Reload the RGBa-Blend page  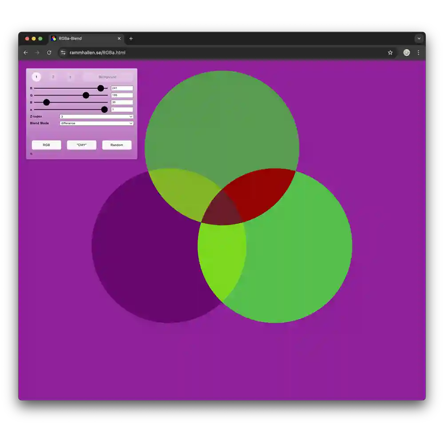[49, 53]
